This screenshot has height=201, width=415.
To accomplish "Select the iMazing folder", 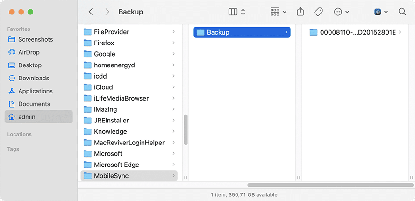I will pos(129,109).
